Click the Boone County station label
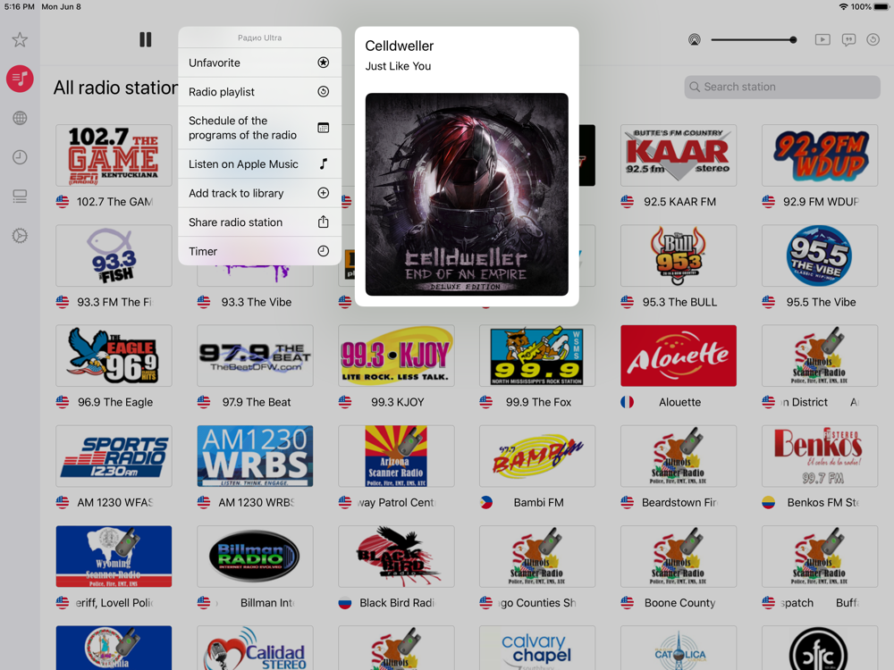The width and height of the screenshot is (894, 670). tap(679, 603)
